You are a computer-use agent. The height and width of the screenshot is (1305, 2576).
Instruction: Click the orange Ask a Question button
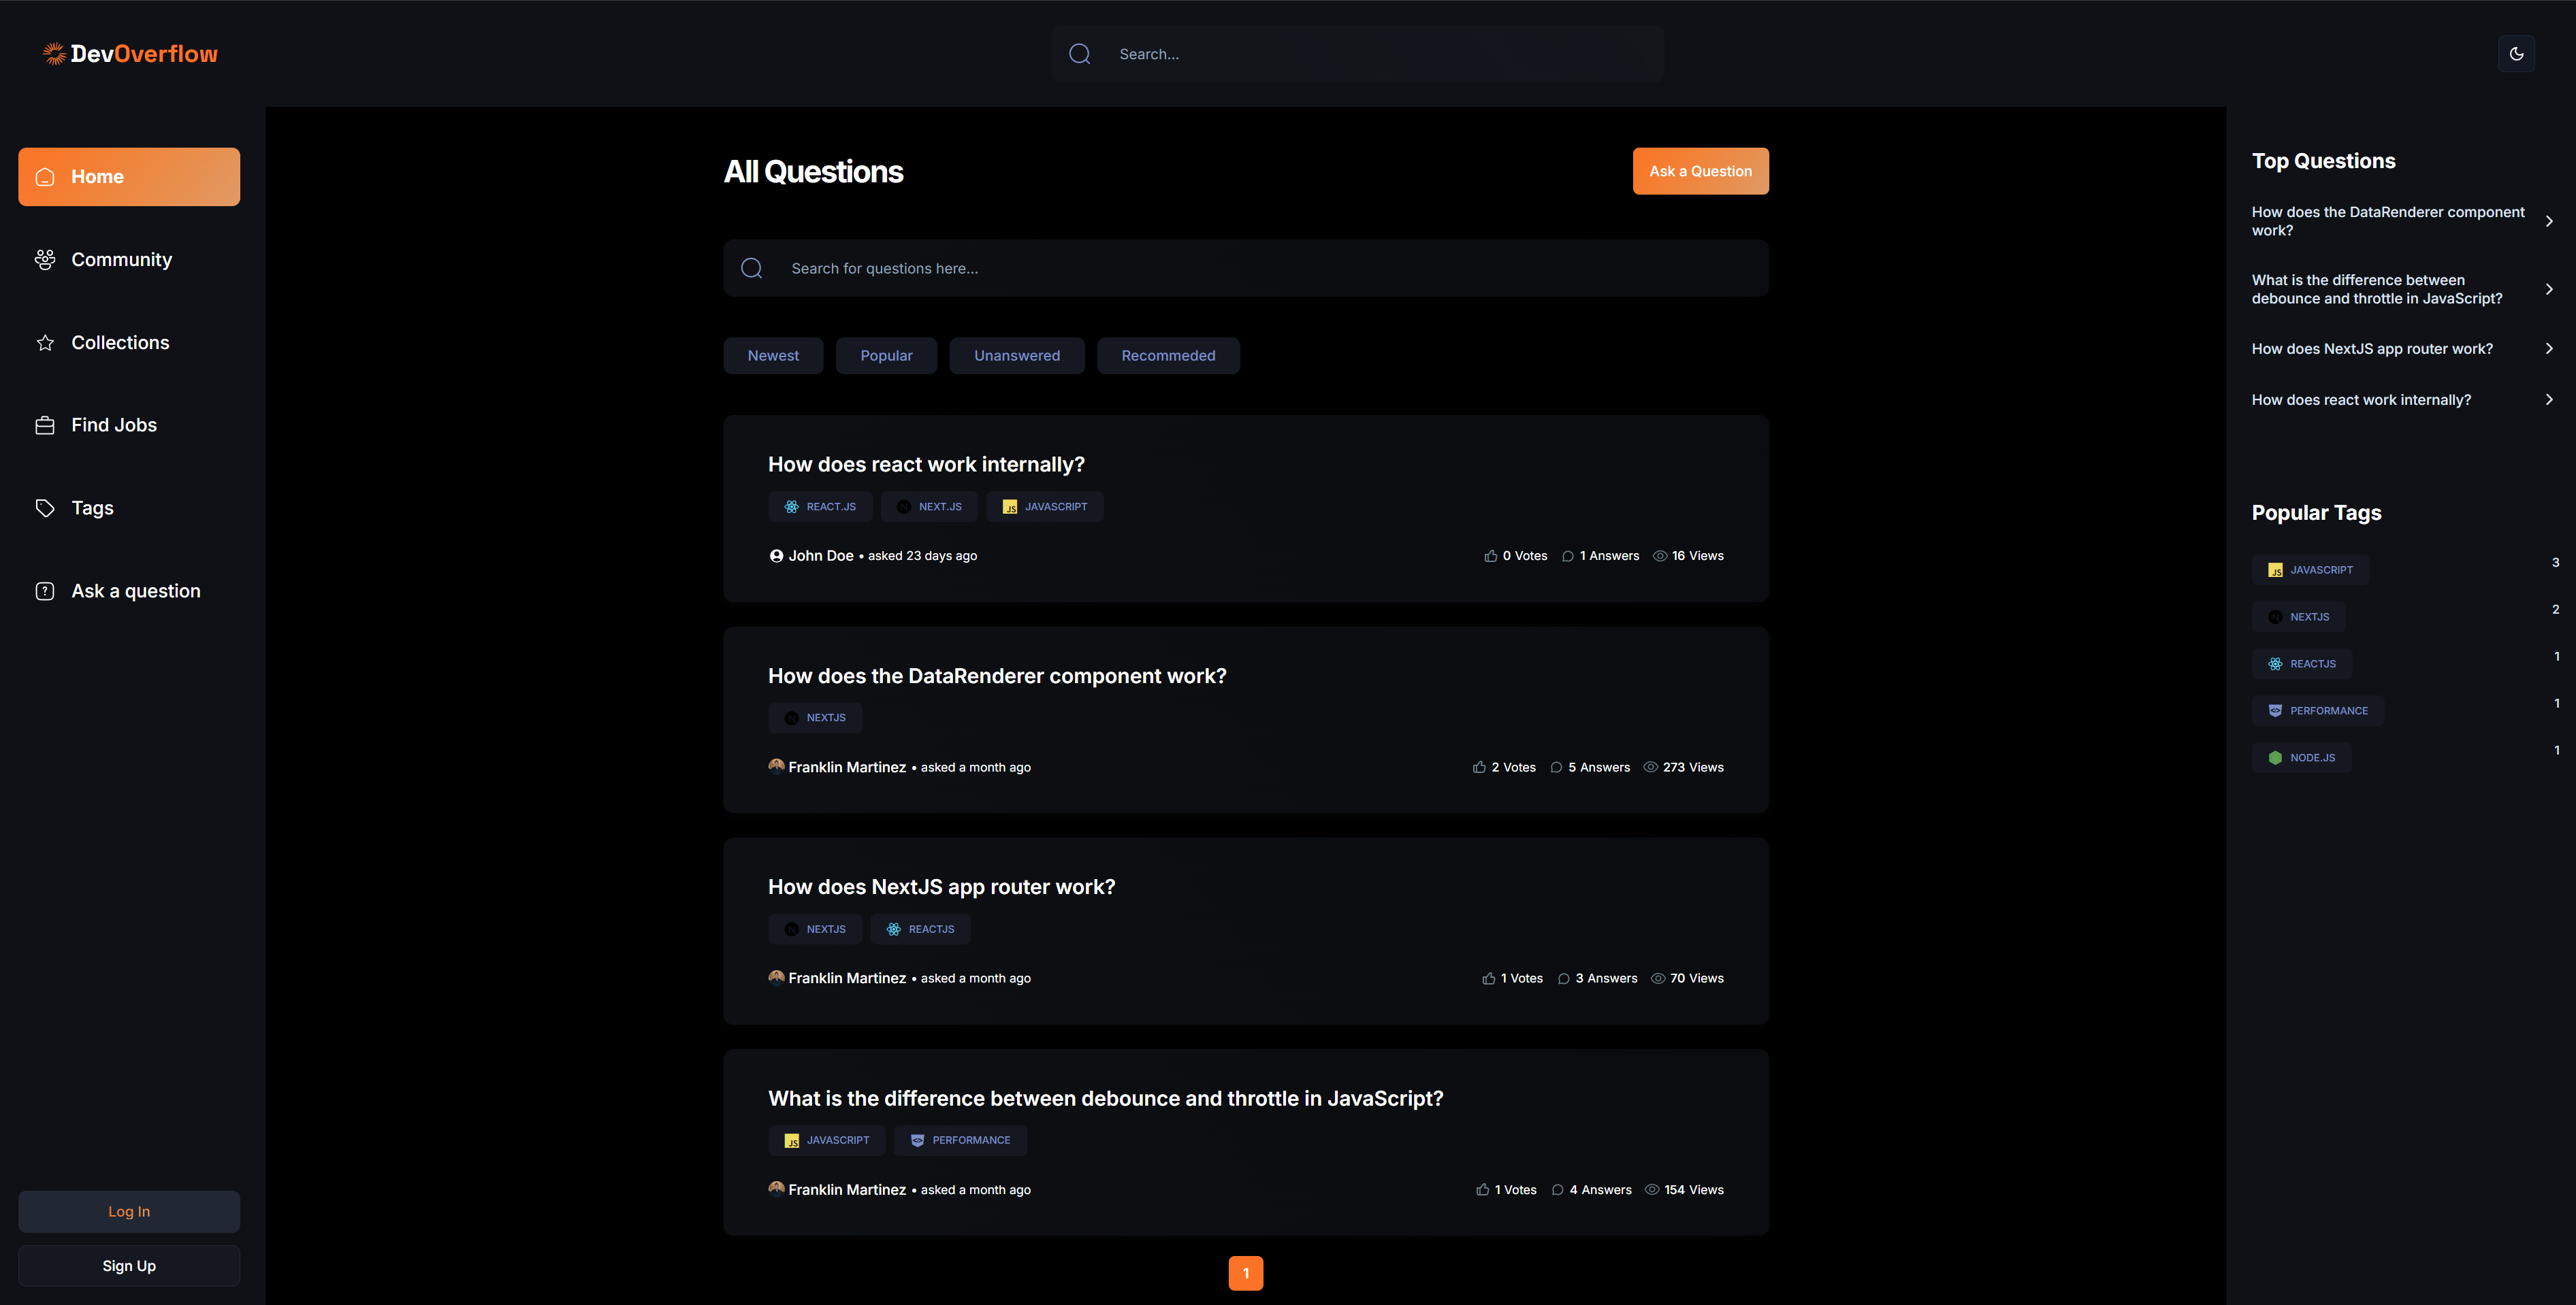1700,171
